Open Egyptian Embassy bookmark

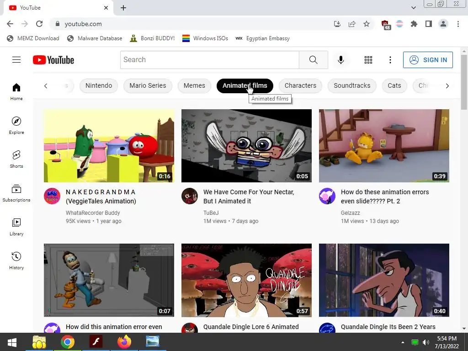click(262, 38)
